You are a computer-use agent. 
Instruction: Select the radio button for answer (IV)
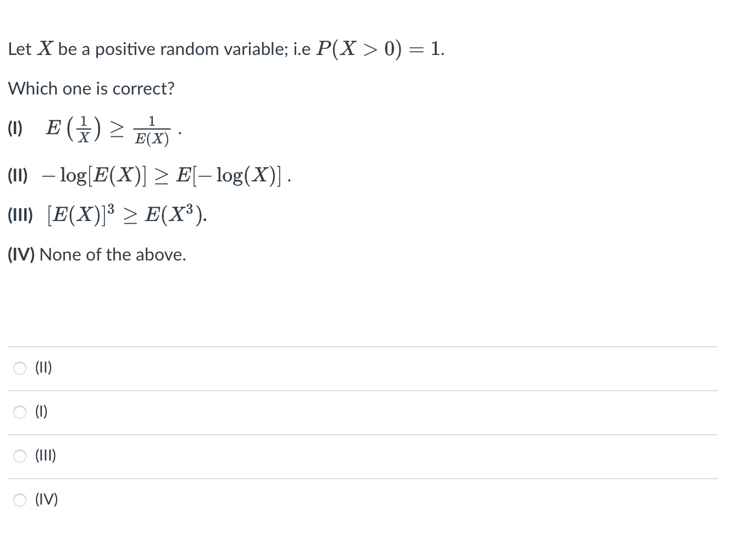tap(19, 500)
